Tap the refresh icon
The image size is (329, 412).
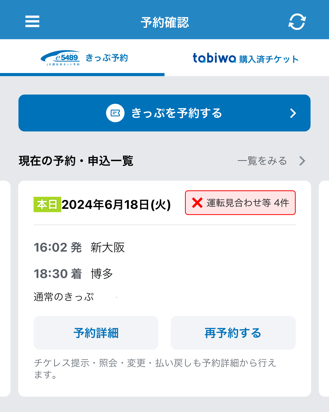[297, 22]
